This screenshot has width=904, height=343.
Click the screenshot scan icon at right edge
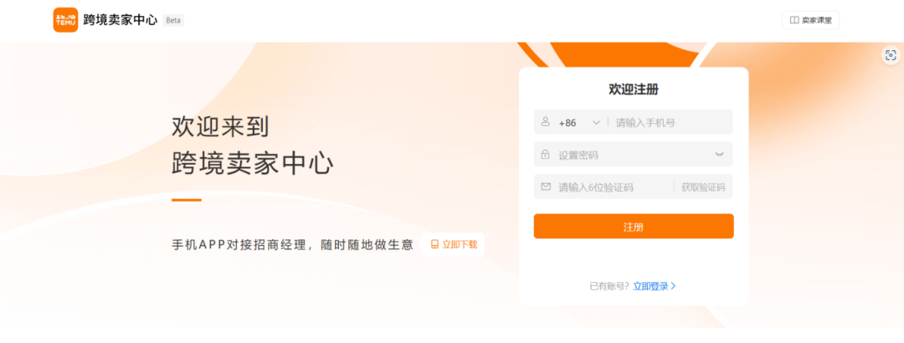coord(891,55)
